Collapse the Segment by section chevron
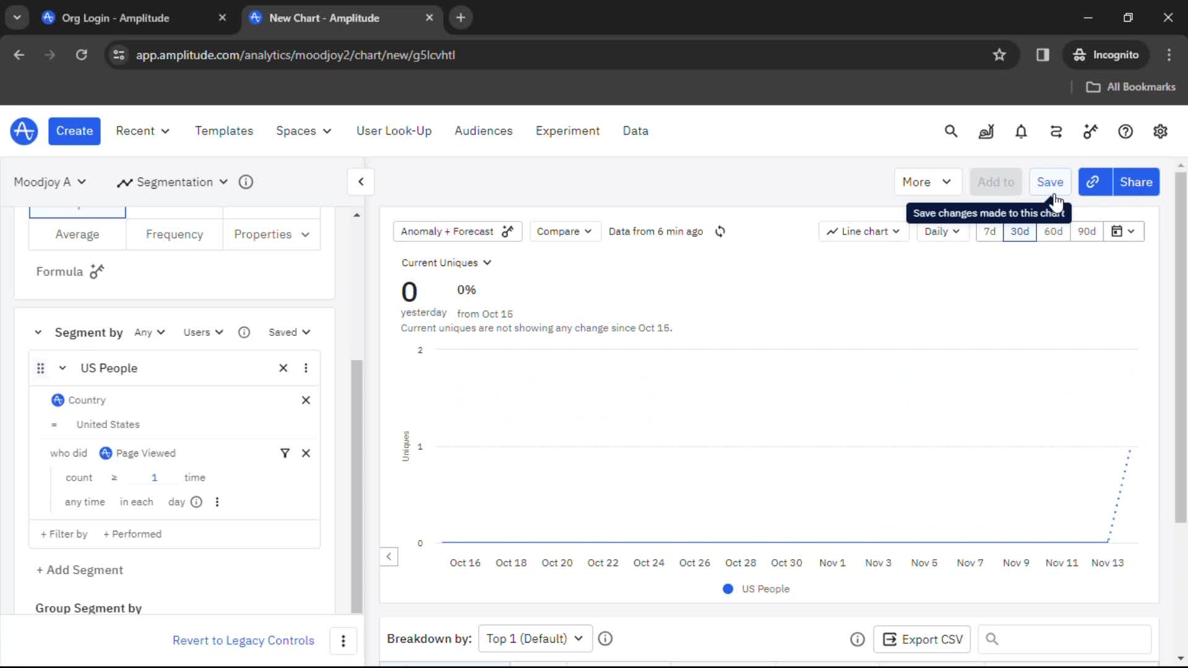The width and height of the screenshot is (1188, 668). [x=38, y=332]
